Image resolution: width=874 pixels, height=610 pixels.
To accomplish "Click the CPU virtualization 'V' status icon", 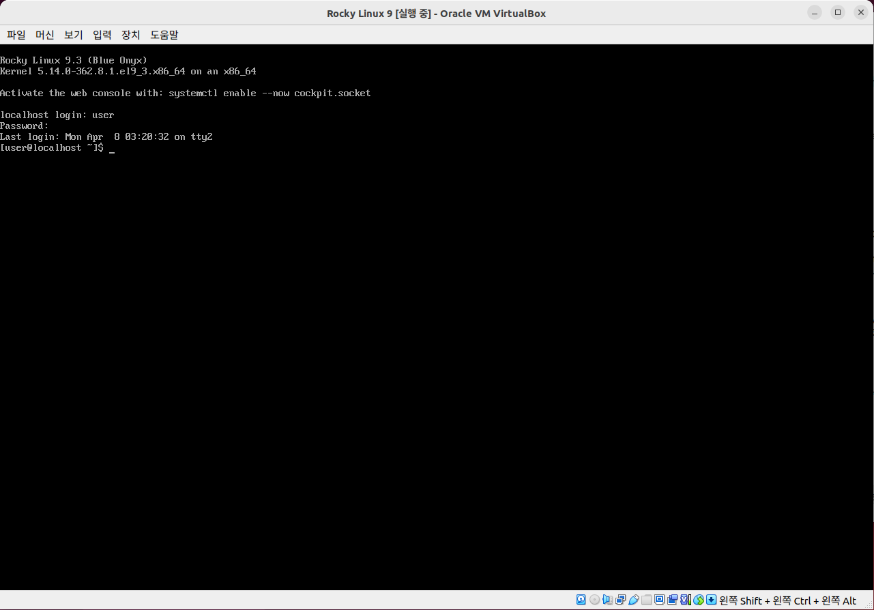I will (x=686, y=600).
